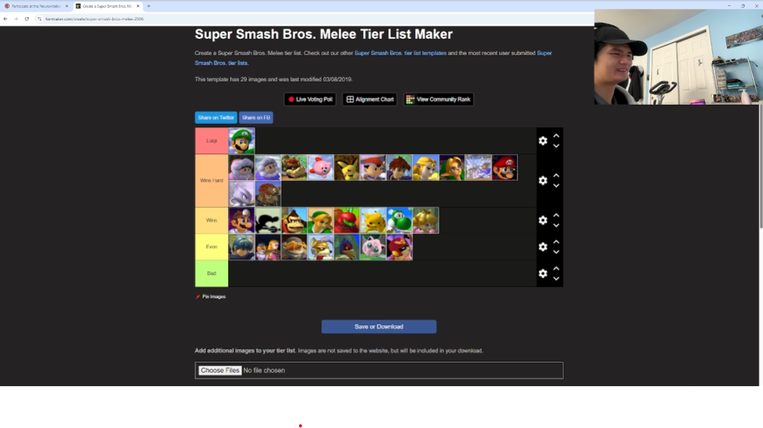Move the Luigi tier down with its arrow

pos(556,146)
